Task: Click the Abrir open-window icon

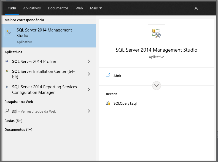Action: (x=108, y=75)
